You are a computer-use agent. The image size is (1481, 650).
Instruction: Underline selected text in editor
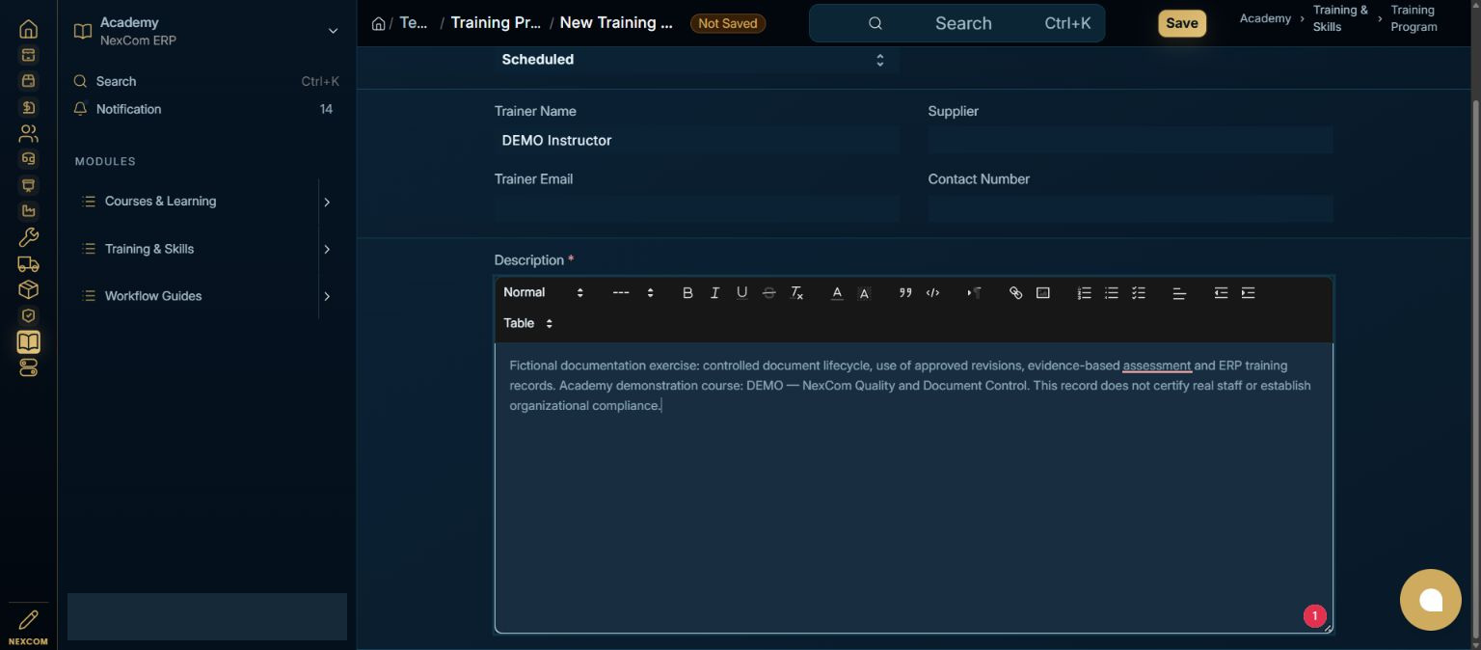point(741,293)
